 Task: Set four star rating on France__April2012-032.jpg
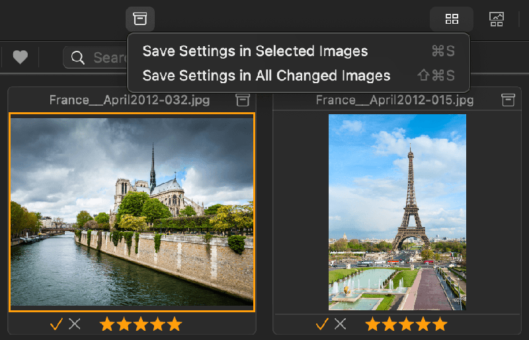point(158,324)
